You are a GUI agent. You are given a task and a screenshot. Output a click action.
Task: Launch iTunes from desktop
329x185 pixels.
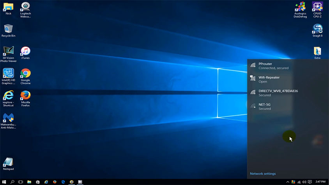point(25,53)
